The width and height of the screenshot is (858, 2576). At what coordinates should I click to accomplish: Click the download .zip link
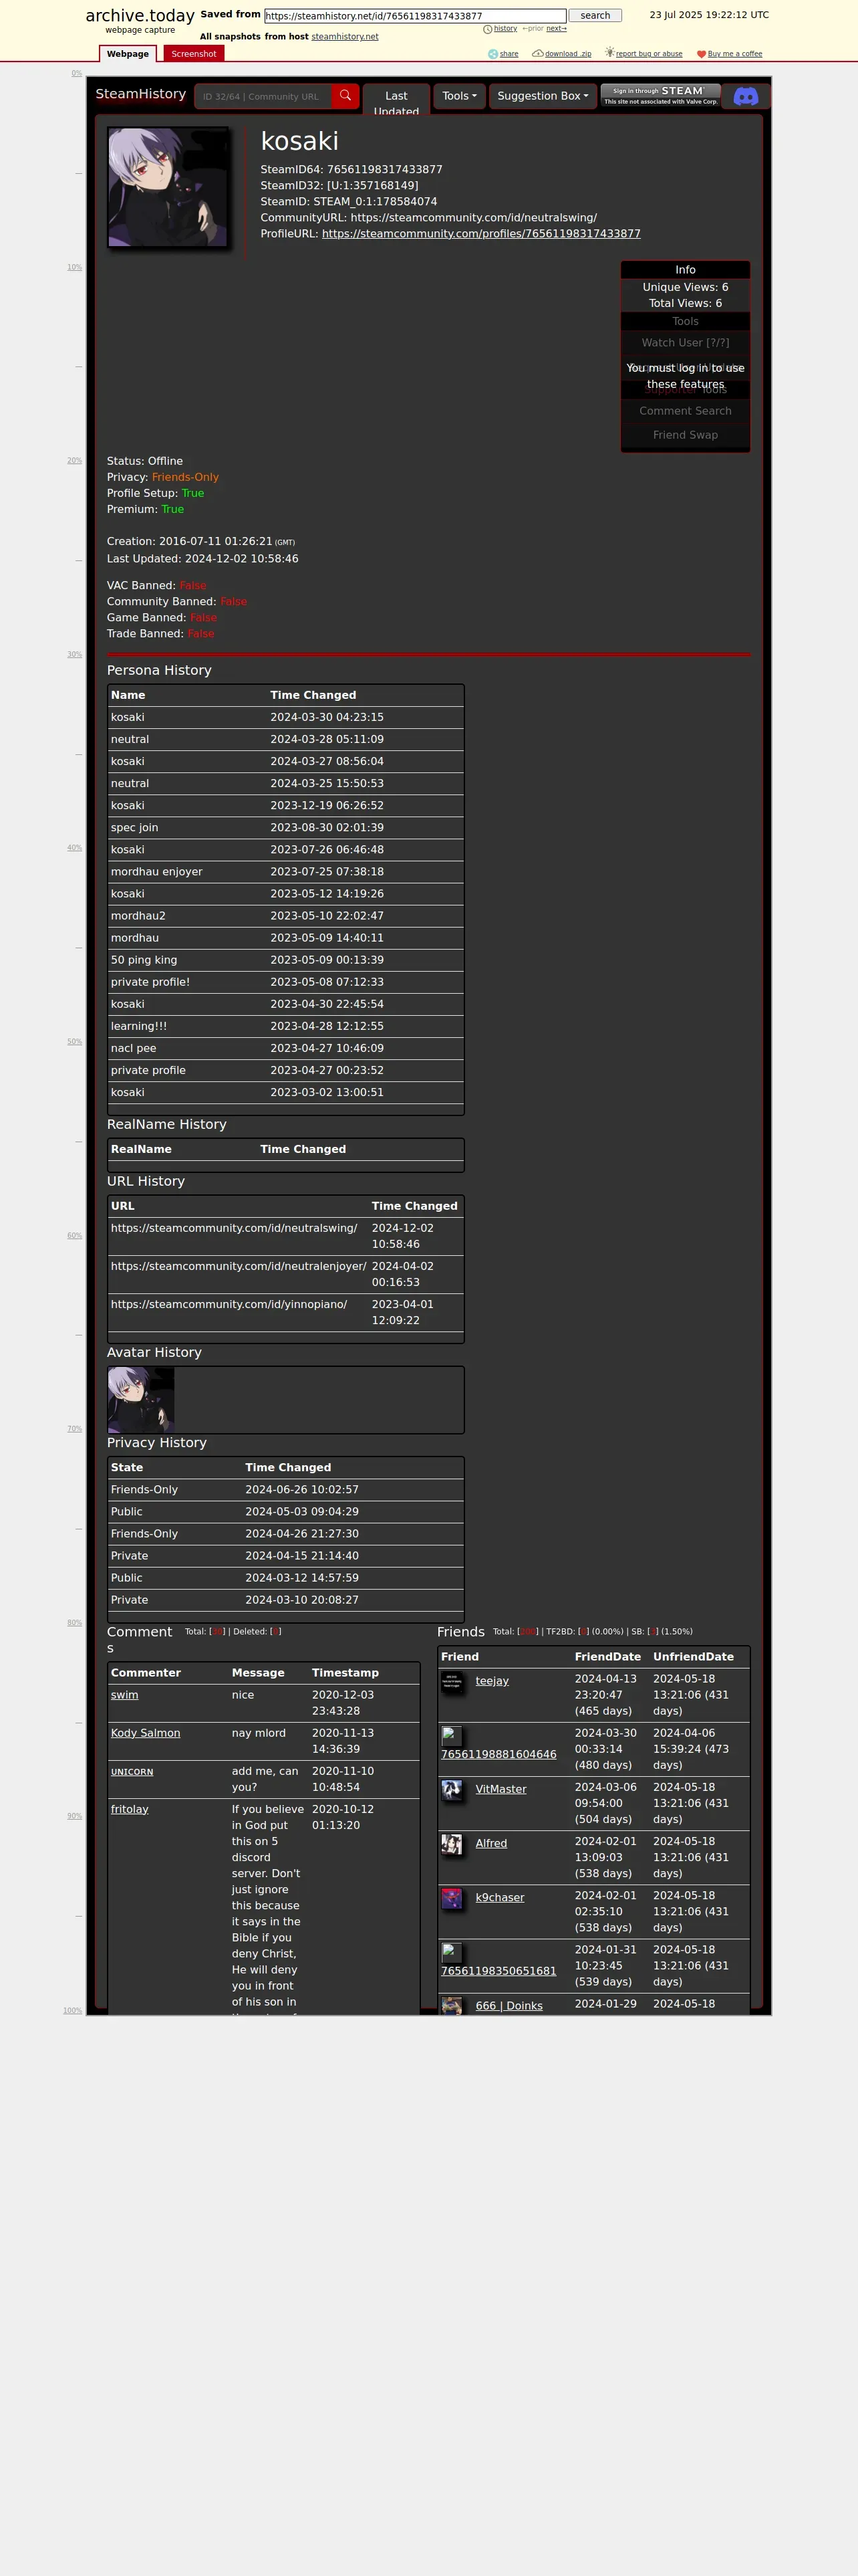pyautogui.click(x=569, y=54)
